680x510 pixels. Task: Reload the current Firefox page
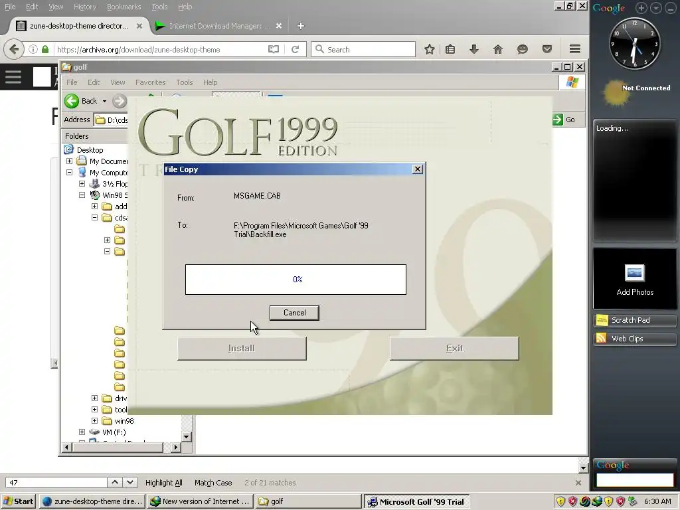click(296, 49)
